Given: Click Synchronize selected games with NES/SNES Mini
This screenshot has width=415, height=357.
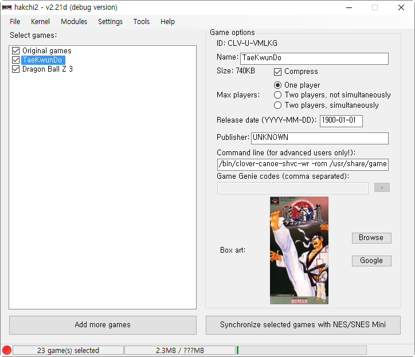Looking at the screenshot, I should 303,325.
